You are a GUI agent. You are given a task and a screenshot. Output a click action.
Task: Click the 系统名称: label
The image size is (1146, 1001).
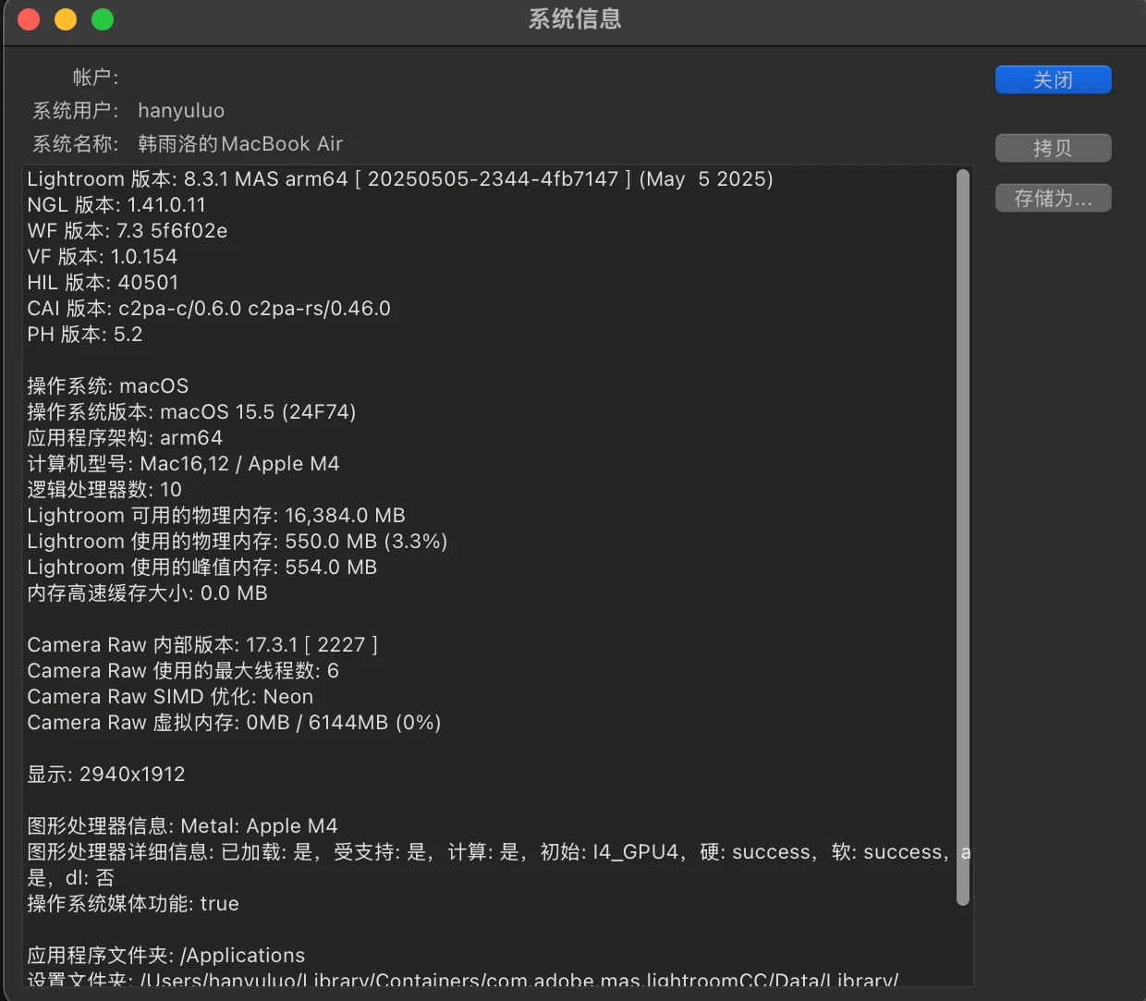pos(76,144)
